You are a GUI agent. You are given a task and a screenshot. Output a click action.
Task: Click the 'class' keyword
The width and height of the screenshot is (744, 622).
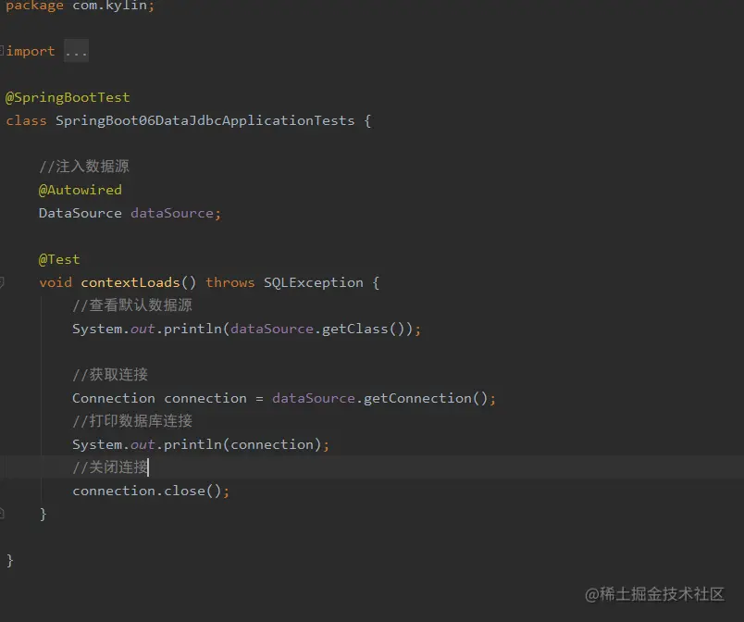coord(26,120)
